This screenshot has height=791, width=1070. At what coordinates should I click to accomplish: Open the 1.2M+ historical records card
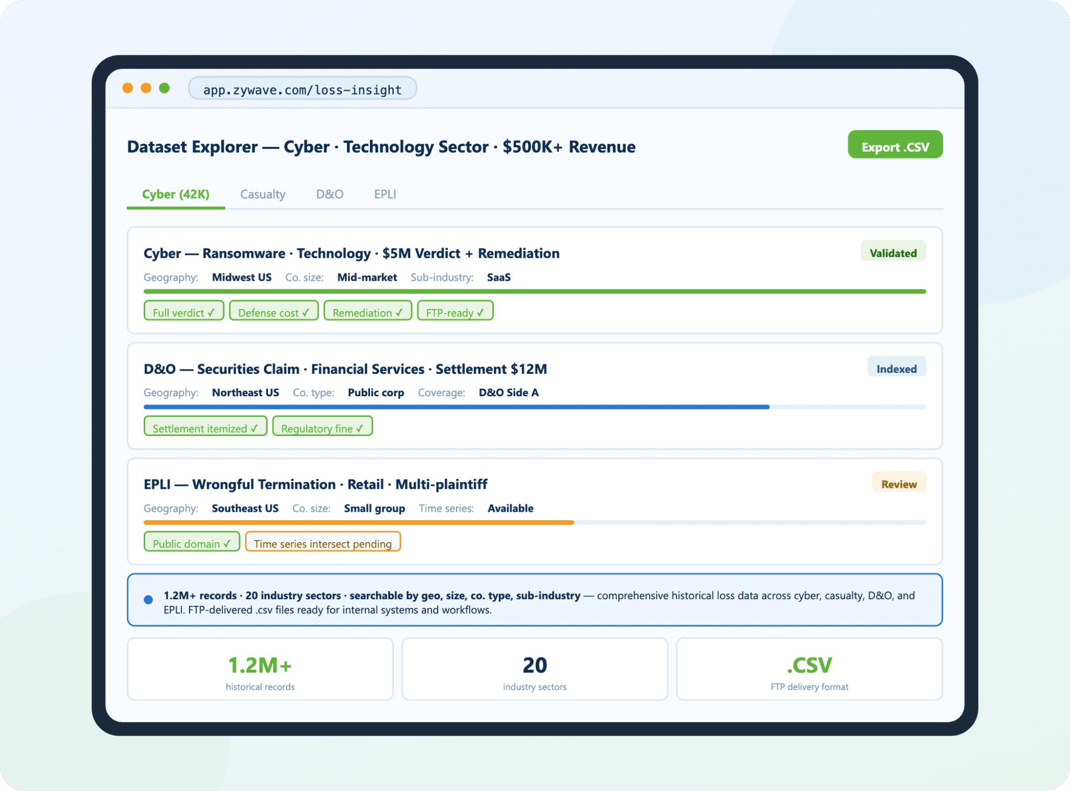(260, 669)
